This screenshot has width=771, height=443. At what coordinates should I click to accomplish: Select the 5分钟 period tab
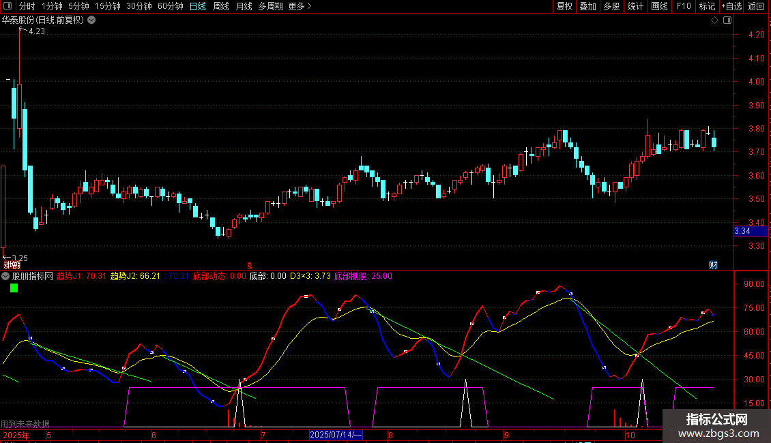coord(78,6)
